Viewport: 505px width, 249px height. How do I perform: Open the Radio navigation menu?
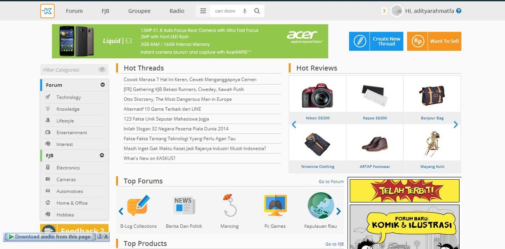click(x=177, y=11)
